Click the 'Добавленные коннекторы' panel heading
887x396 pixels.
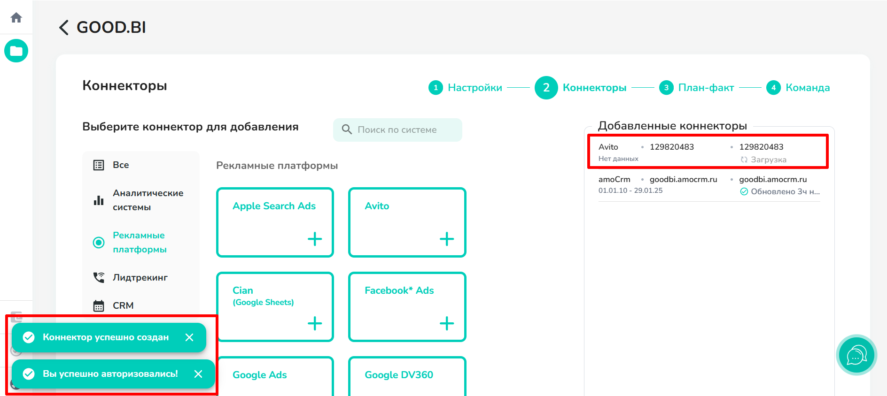[x=672, y=126]
